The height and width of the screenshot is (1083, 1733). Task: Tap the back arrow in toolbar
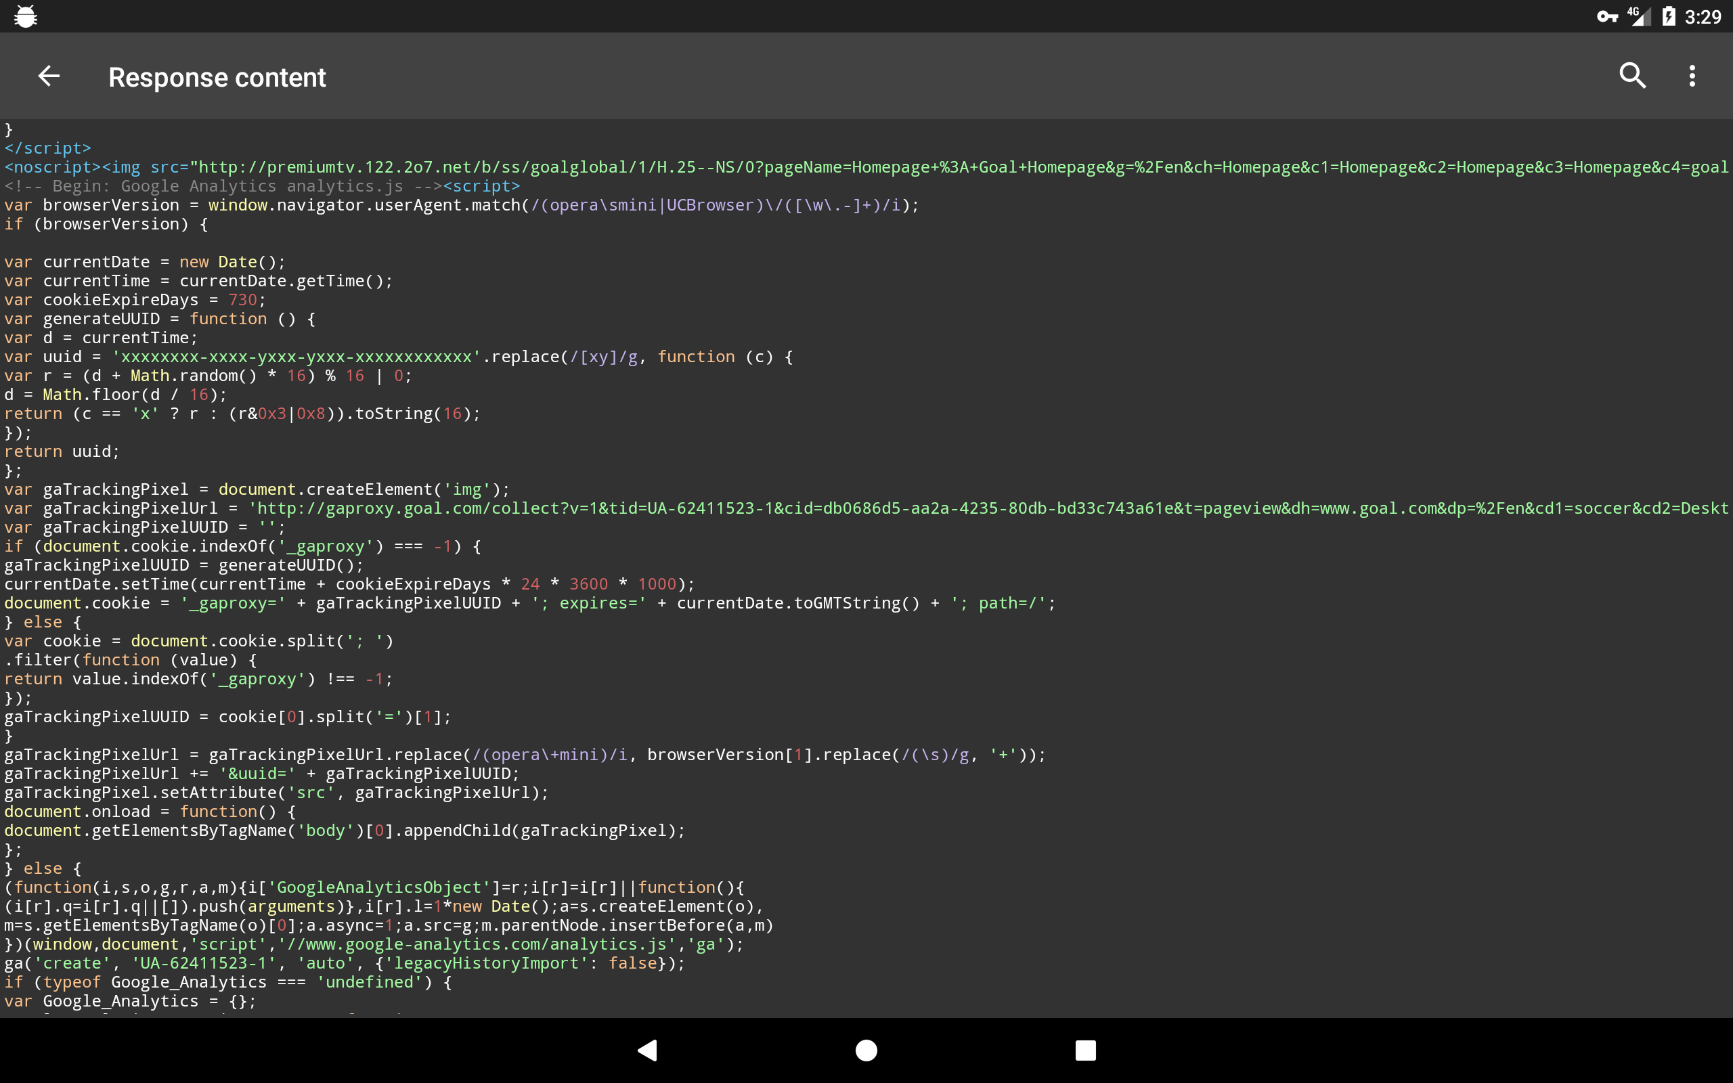tap(49, 76)
